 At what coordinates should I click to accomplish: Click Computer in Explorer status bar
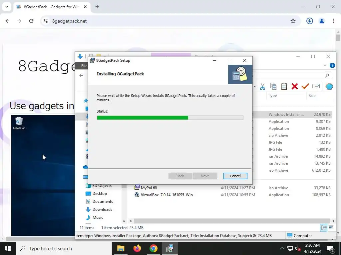pyautogui.click(x=299, y=236)
